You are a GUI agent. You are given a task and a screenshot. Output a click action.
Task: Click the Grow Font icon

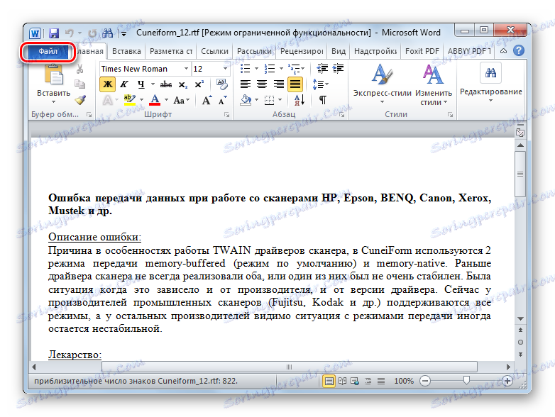click(x=207, y=101)
